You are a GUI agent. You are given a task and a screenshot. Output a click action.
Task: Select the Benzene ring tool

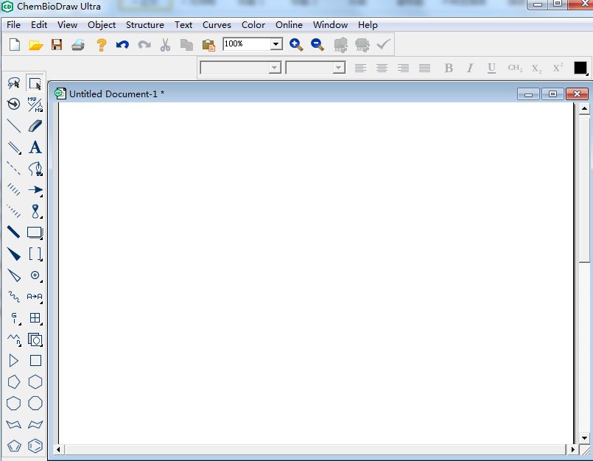pyautogui.click(x=35, y=446)
